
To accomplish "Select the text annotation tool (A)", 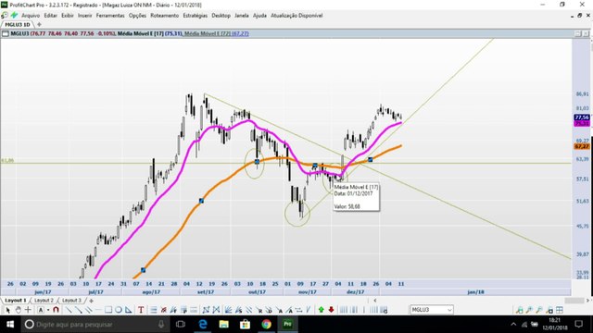I will click(x=41, y=310).
